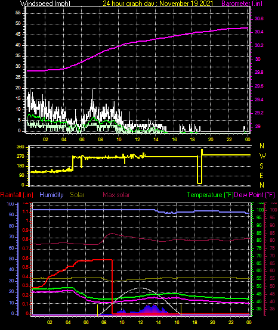Select the Rainfall (.in) legend label
The height and width of the screenshot is (330, 278).
pyautogui.click(x=17, y=195)
